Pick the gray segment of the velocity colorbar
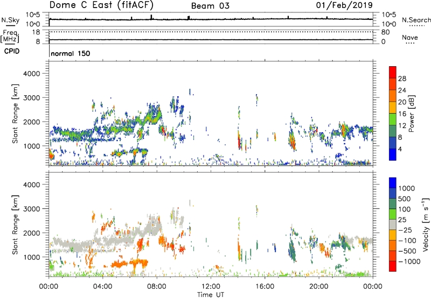Viewport: 431px width, 298px height. coord(393,225)
